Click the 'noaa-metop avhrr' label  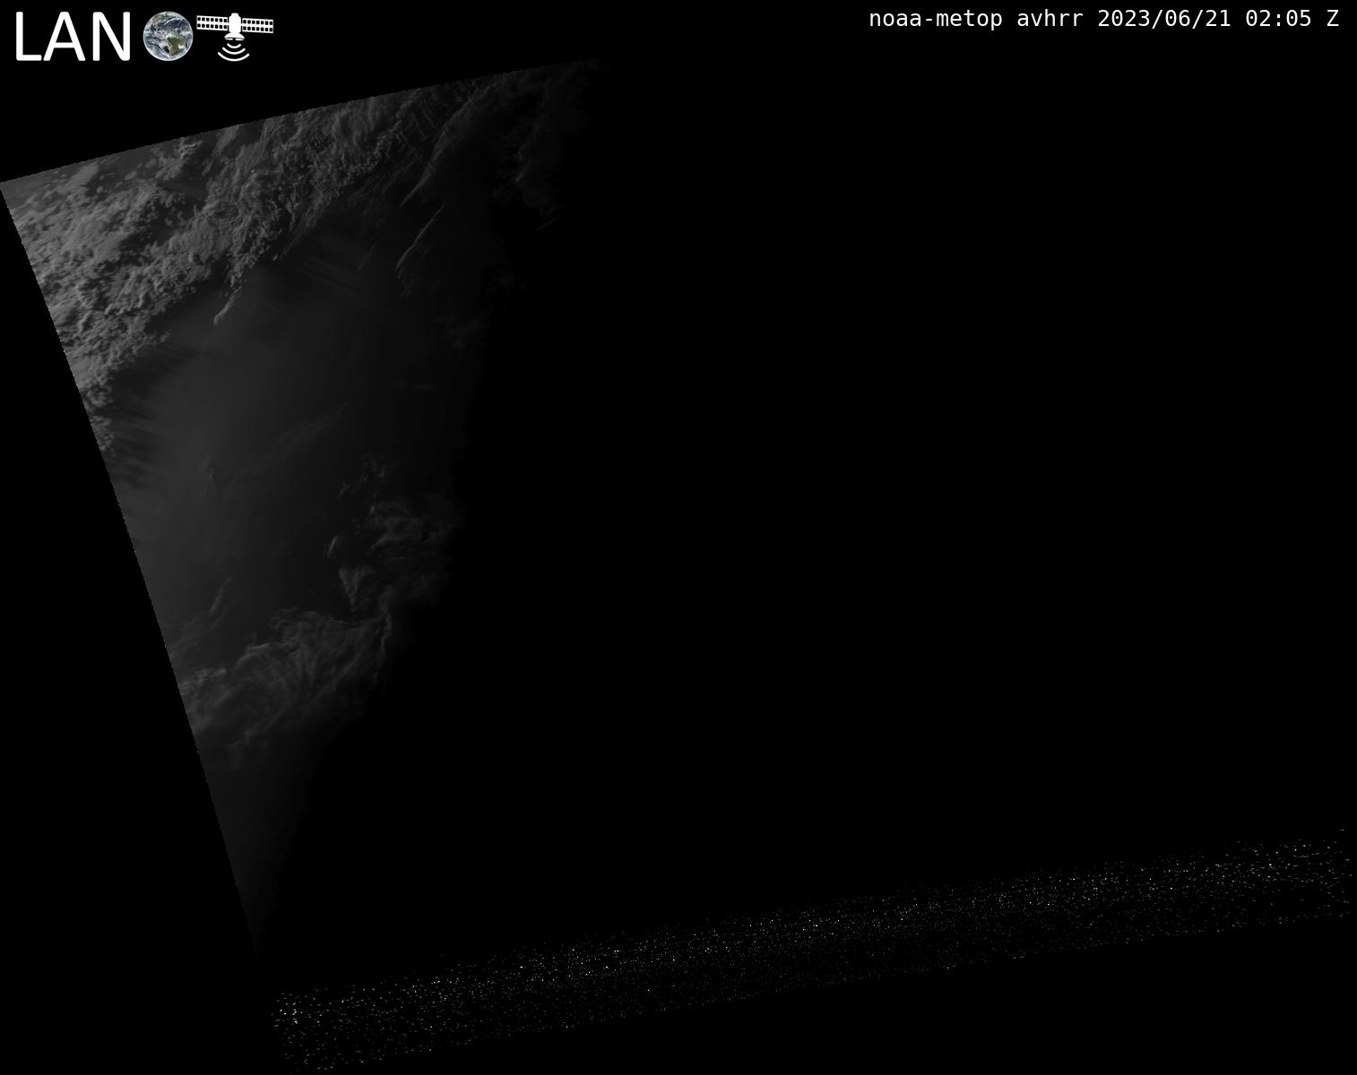pyautogui.click(x=976, y=19)
